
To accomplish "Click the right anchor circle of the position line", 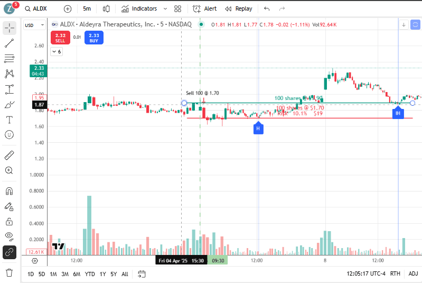I will 412,103.
